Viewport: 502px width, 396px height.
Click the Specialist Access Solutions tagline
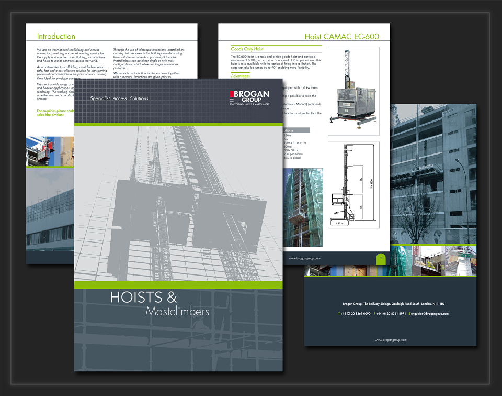119,98
